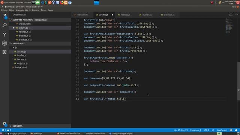Open the Source Control view
The width and height of the screenshot is (240, 135).
pyautogui.click(x=4, y=34)
